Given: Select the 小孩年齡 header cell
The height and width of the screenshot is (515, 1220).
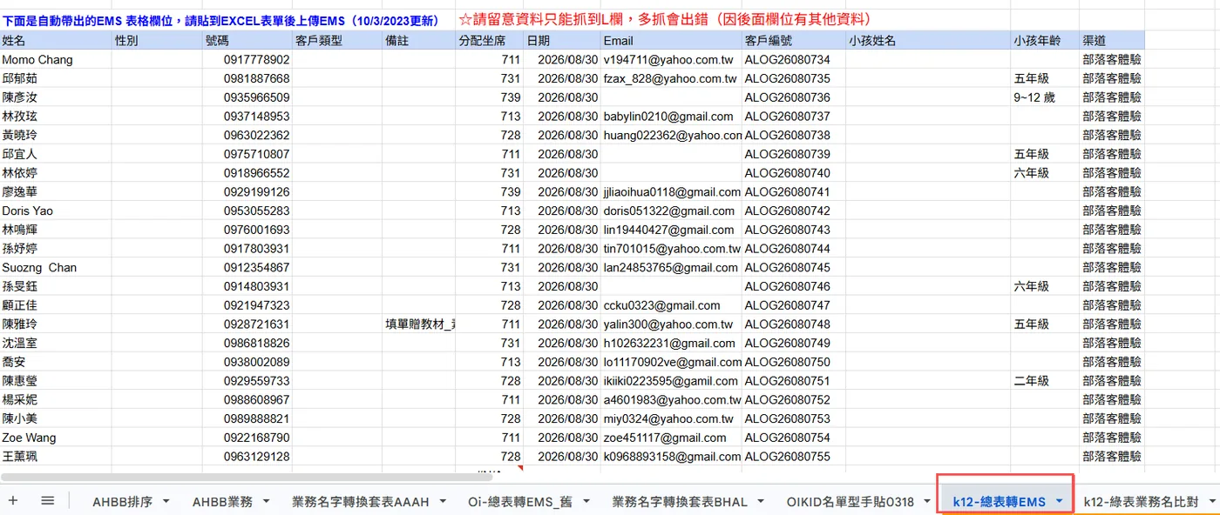Looking at the screenshot, I should point(1045,41).
